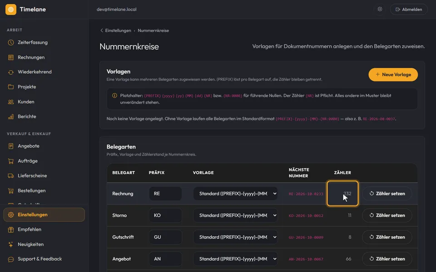The image size is (436, 272).
Task: Click the Empfehlen gift icon
Action: [11, 229]
